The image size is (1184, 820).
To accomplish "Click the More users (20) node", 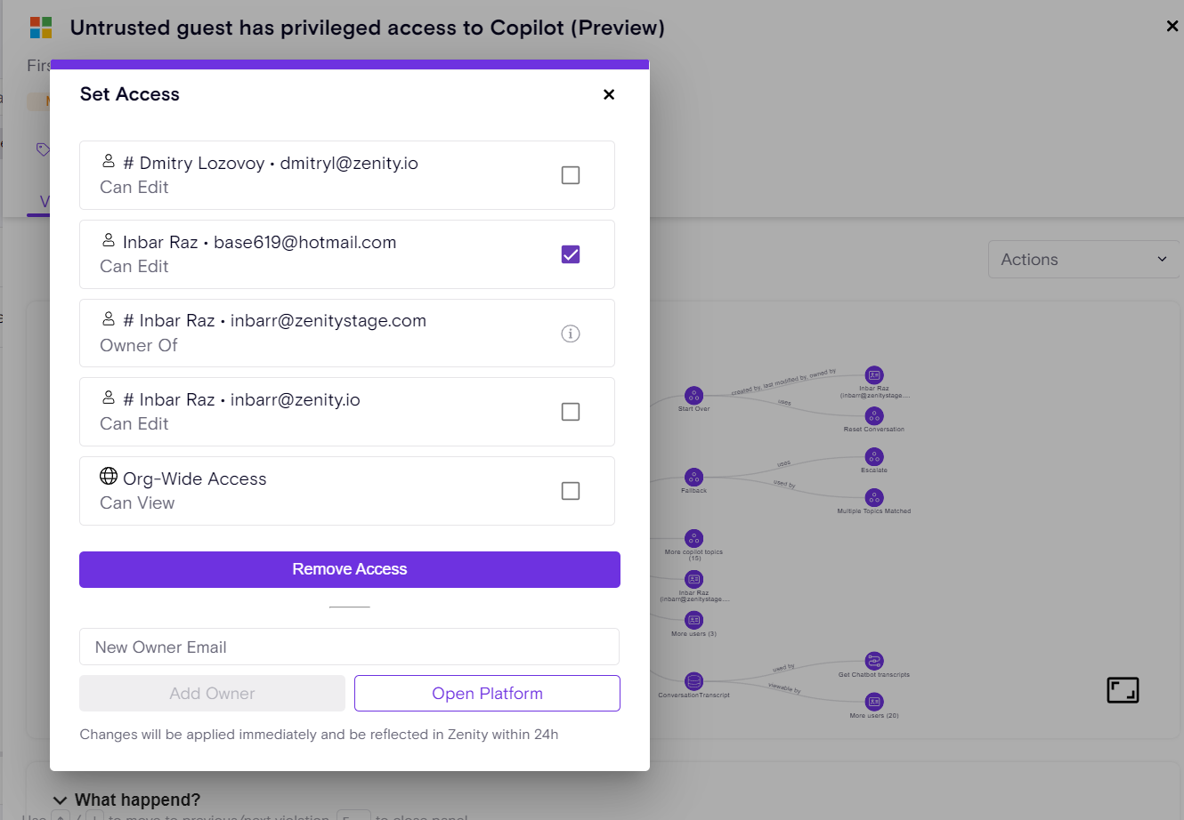I will pyautogui.click(x=874, y=703).
